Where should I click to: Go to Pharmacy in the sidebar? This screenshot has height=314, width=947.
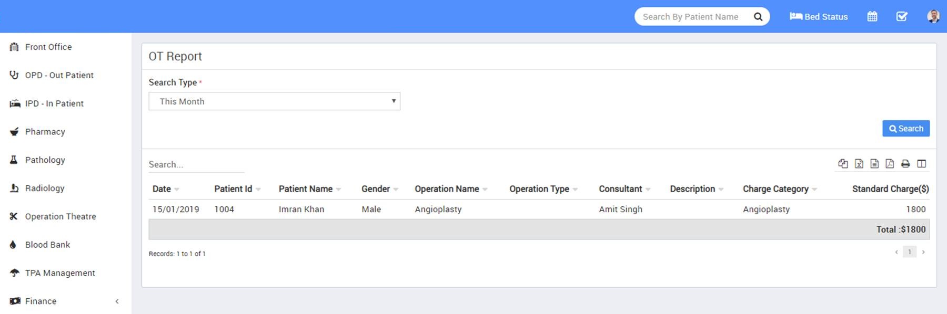(45, 132)
